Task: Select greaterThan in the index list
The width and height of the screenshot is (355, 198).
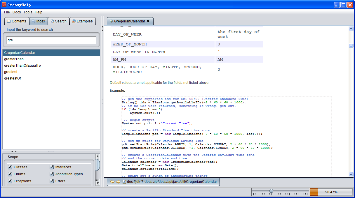Action: (51, 59)
